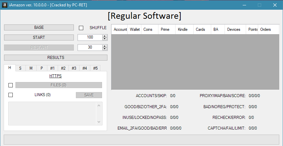Click the BA column header
This screenshot has width=283, height=146.
pos(218,29)
